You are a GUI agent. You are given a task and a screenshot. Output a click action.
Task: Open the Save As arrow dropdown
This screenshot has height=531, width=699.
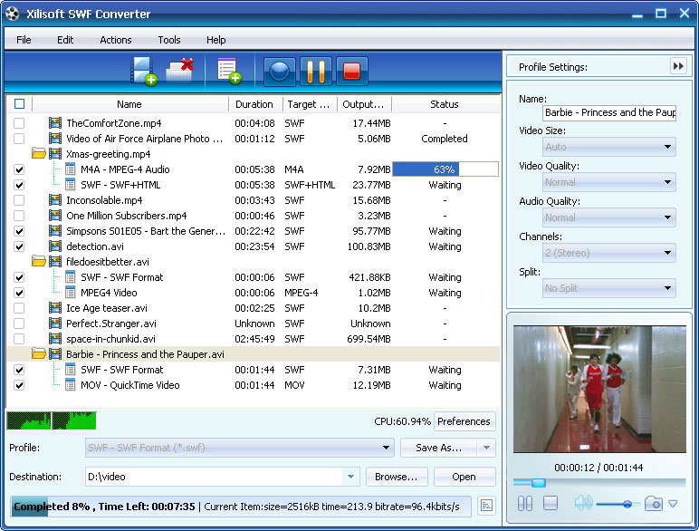(x=486, y=448)
